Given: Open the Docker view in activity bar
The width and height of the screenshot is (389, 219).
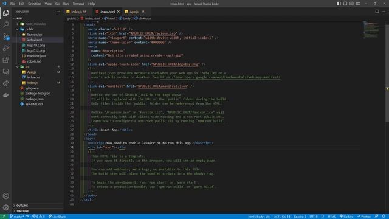Looking at the screenshot, I should pos(5,95).
